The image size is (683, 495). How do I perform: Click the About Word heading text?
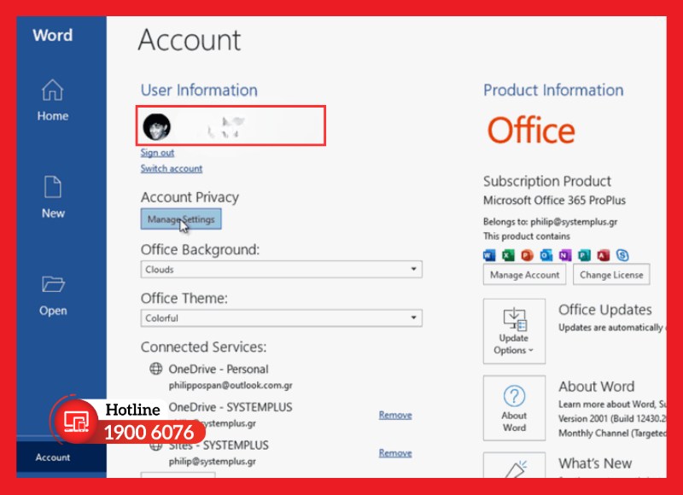pos(596,386)
